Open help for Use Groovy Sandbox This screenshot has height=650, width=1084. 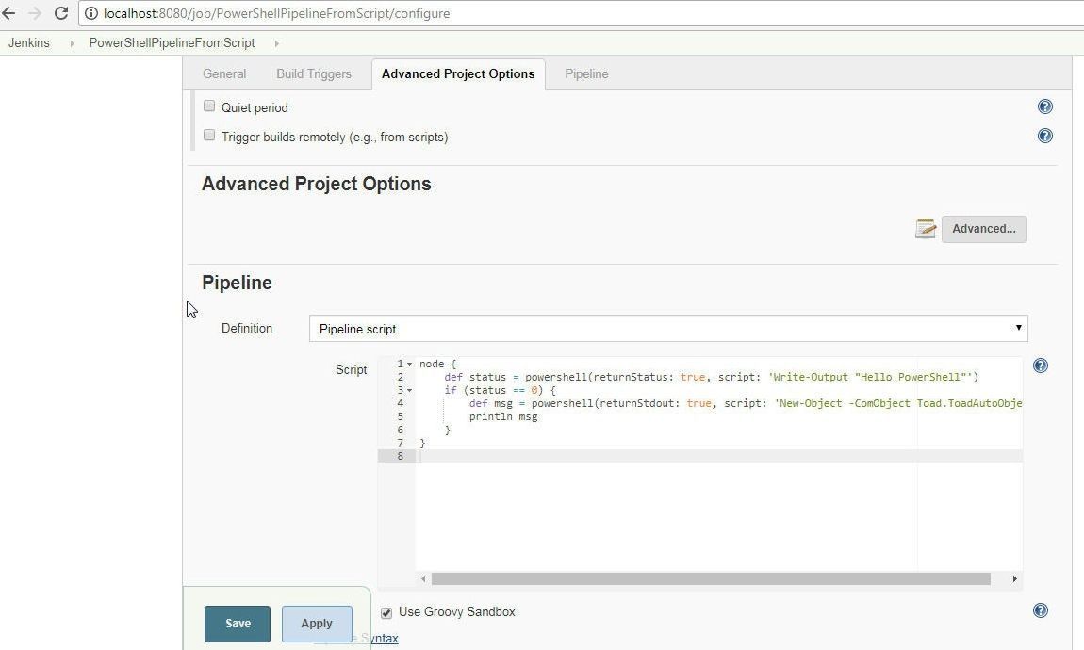tap(1040, 609)
